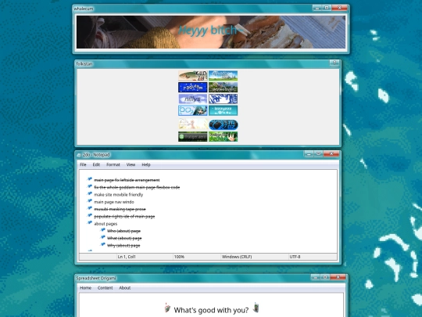Open the teal text badge
Viewport: 422px width, 317px height.
click(x=223, y=110)
